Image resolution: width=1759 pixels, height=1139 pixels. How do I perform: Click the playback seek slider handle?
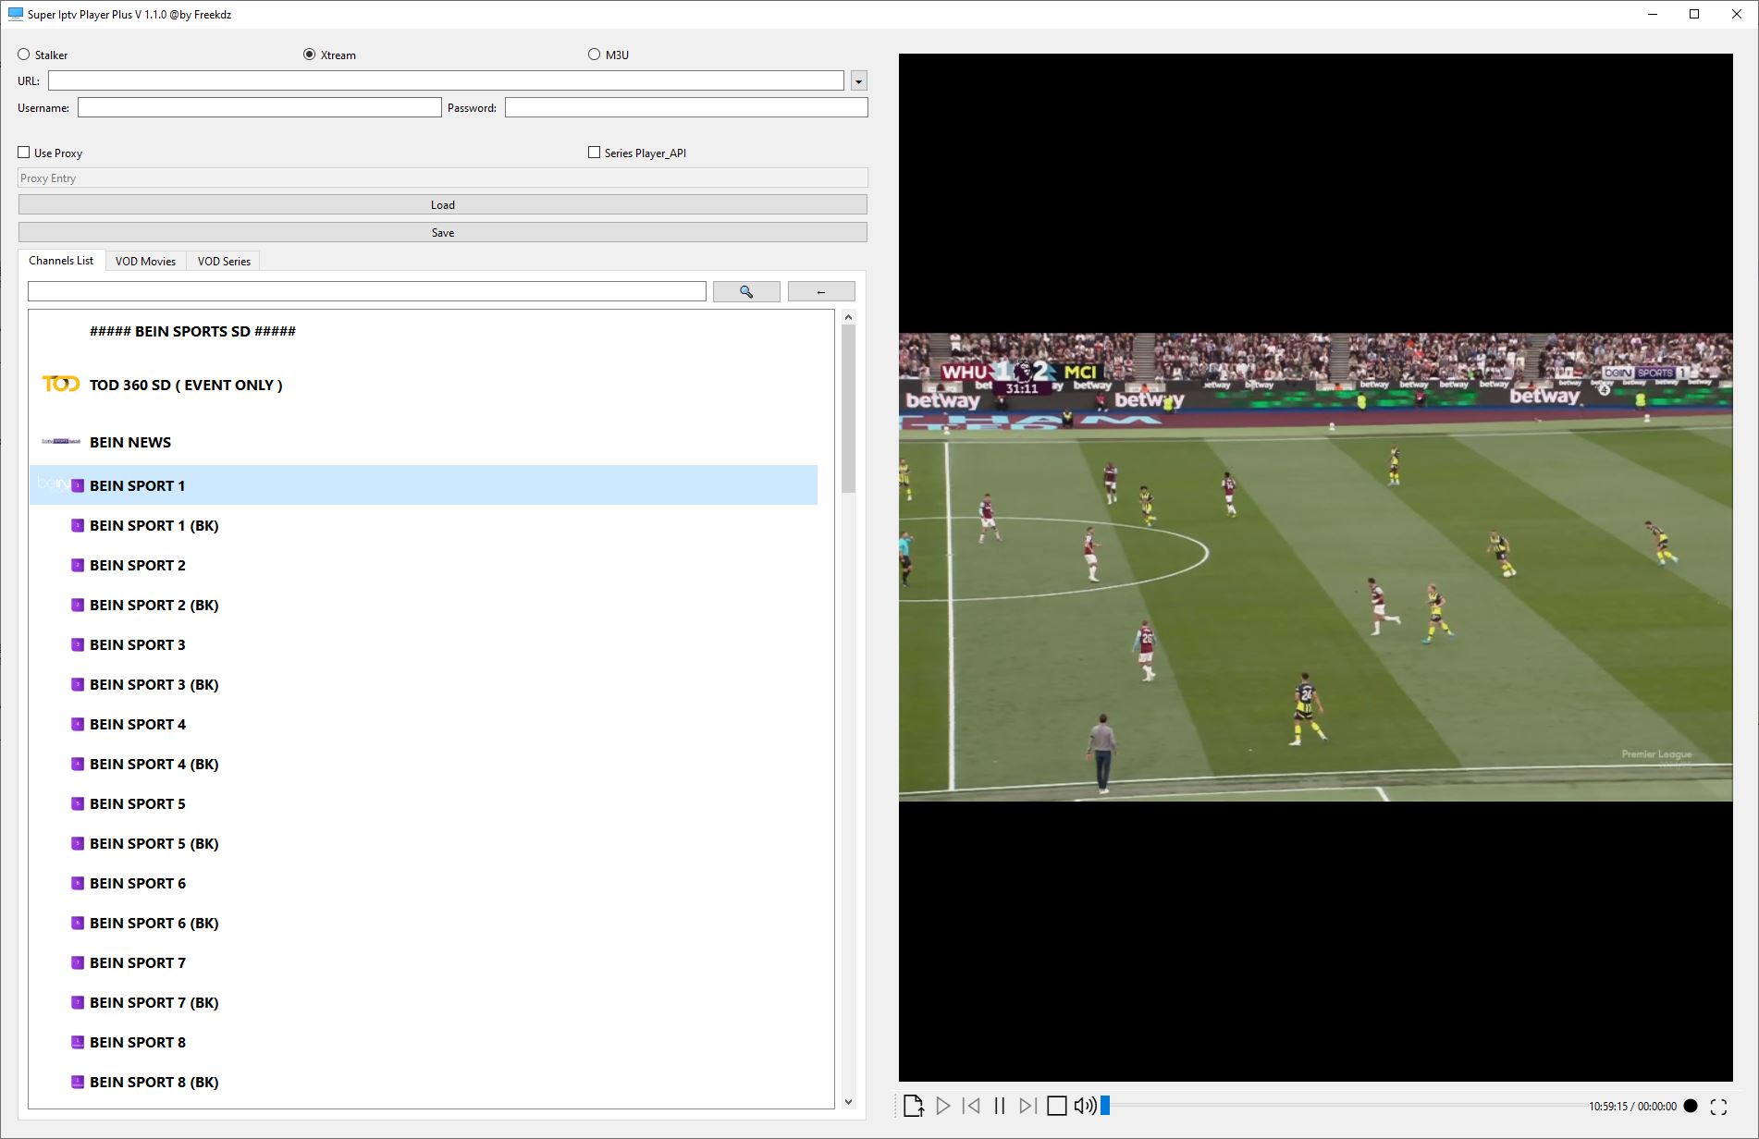pos(1104,1106)
